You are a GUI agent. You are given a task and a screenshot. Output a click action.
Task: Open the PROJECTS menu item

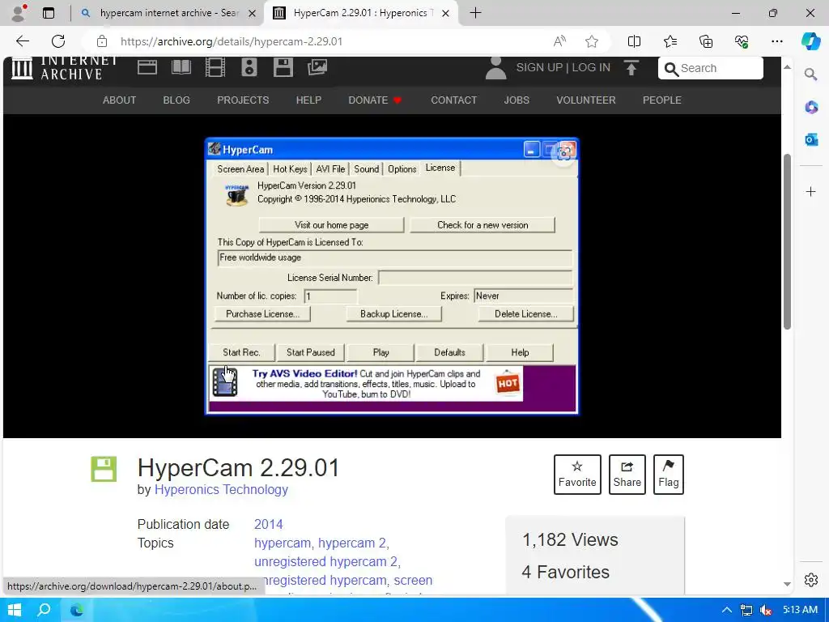(243, 100)
